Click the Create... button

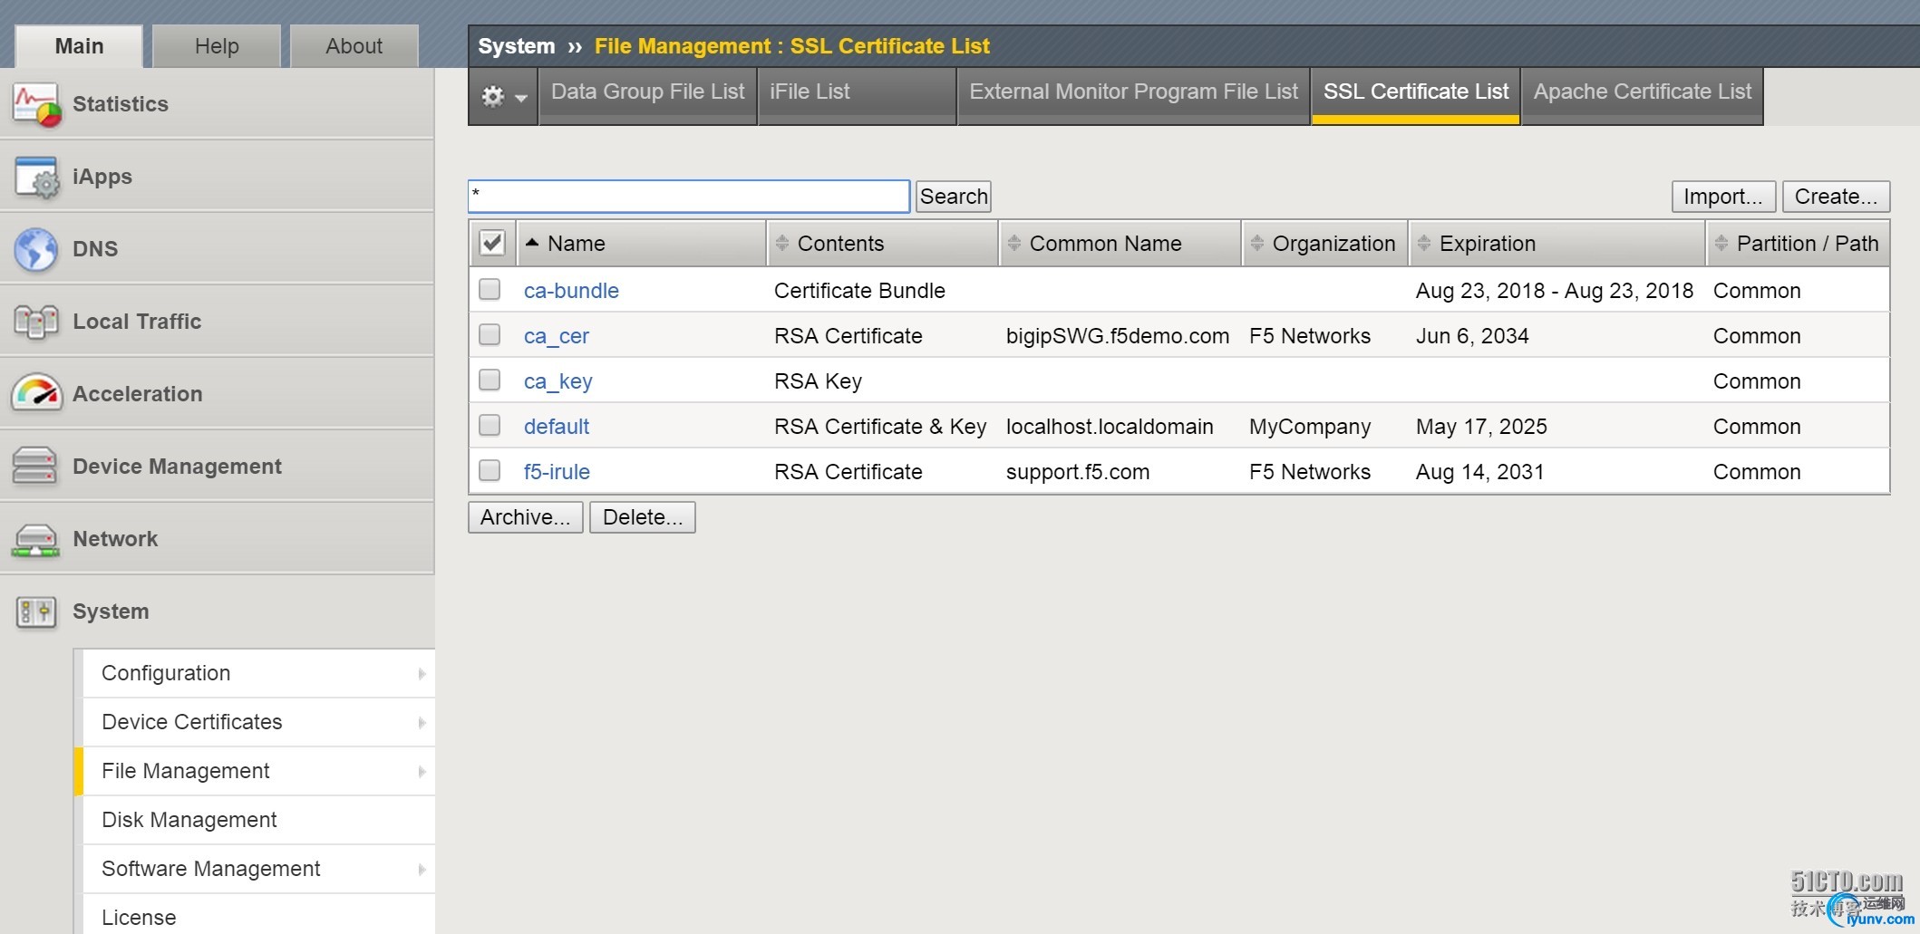tap(1836, 197)
